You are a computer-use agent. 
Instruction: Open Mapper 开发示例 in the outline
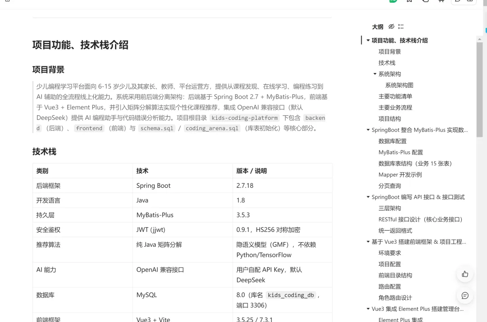(400, 175)
